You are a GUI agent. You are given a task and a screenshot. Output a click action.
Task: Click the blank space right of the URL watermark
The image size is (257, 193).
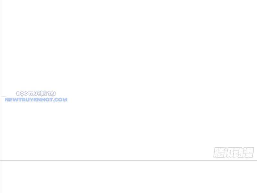[139, 100]
